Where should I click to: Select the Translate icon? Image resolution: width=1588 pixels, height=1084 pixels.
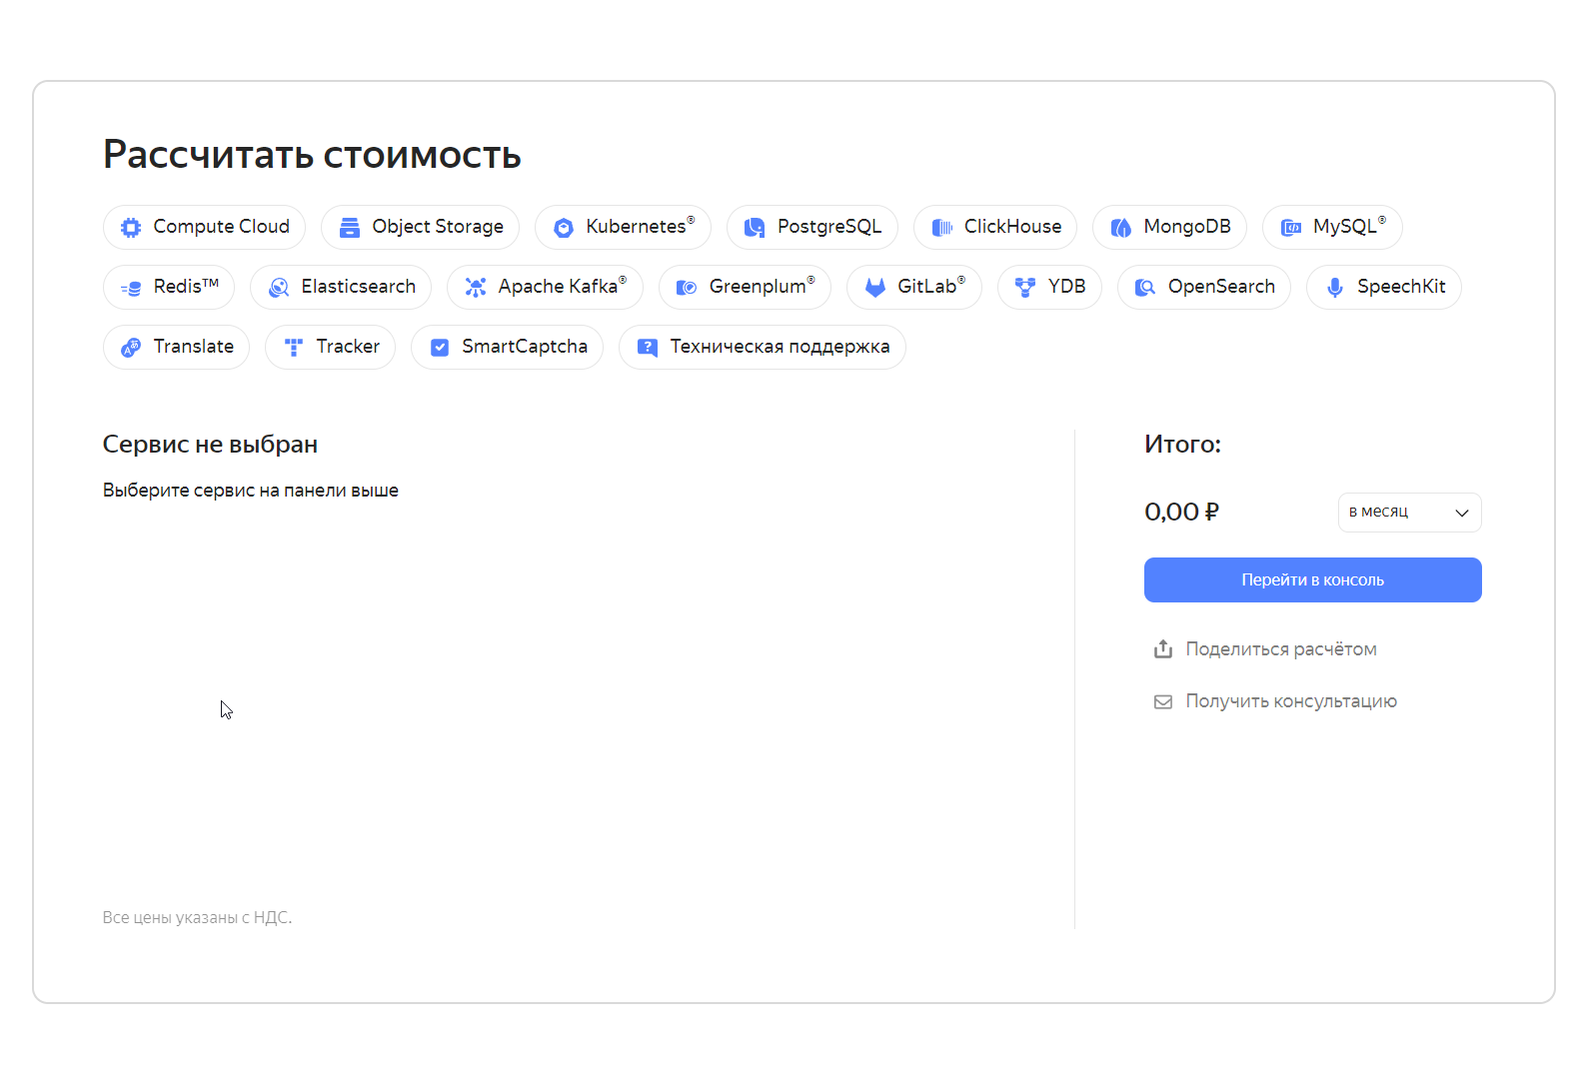point(131,348)
